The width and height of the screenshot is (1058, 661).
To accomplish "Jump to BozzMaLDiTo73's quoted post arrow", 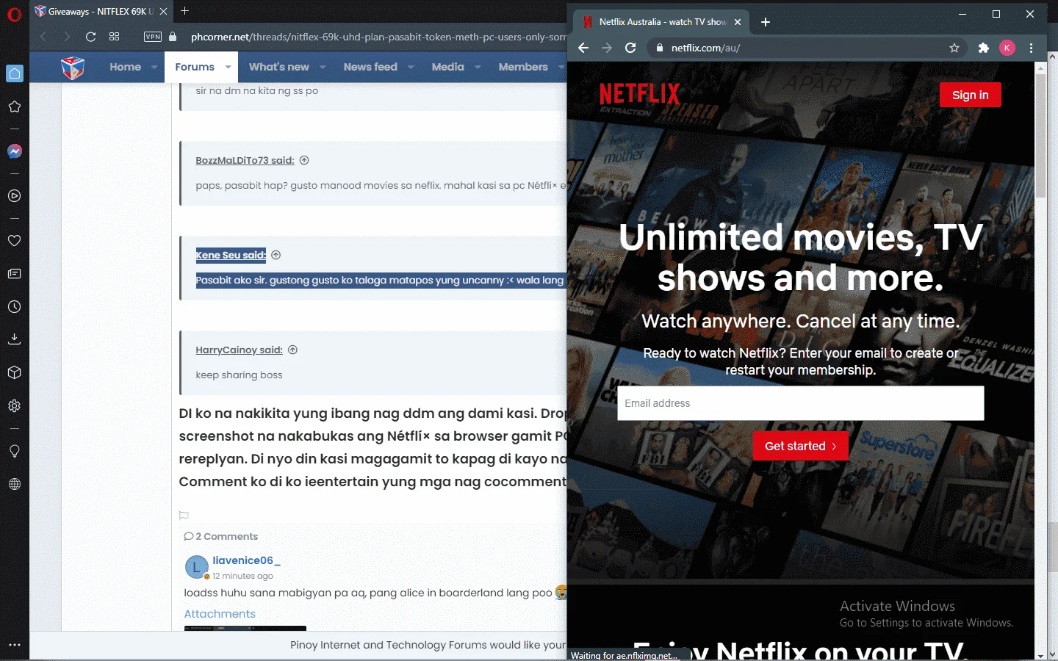I will pos(304,160).
